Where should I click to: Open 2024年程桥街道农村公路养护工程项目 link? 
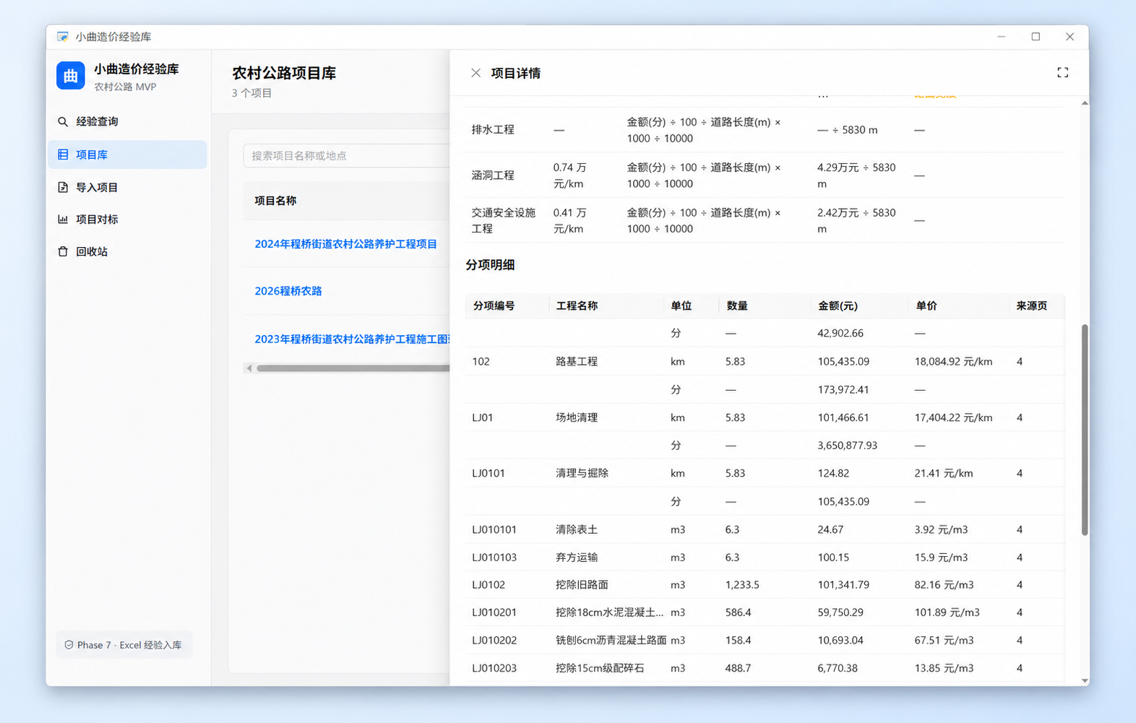coord(345,244)
